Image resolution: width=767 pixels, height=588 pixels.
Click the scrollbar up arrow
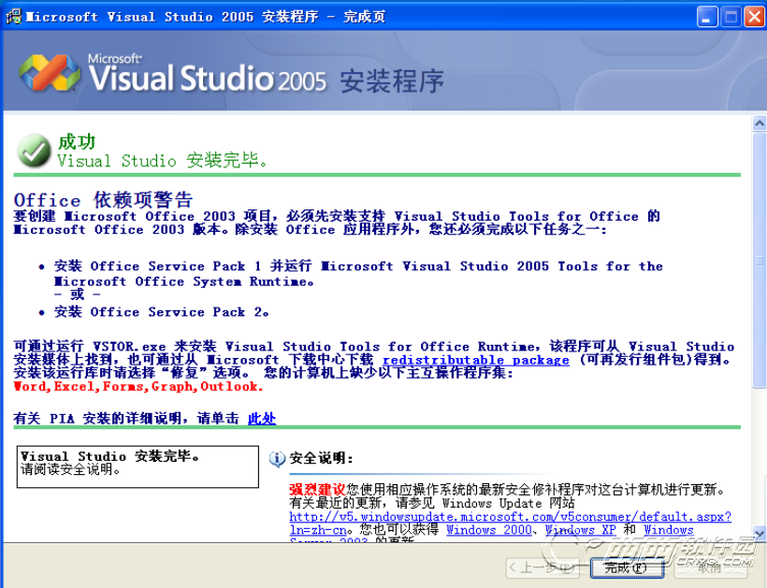[x=760, y=122]
